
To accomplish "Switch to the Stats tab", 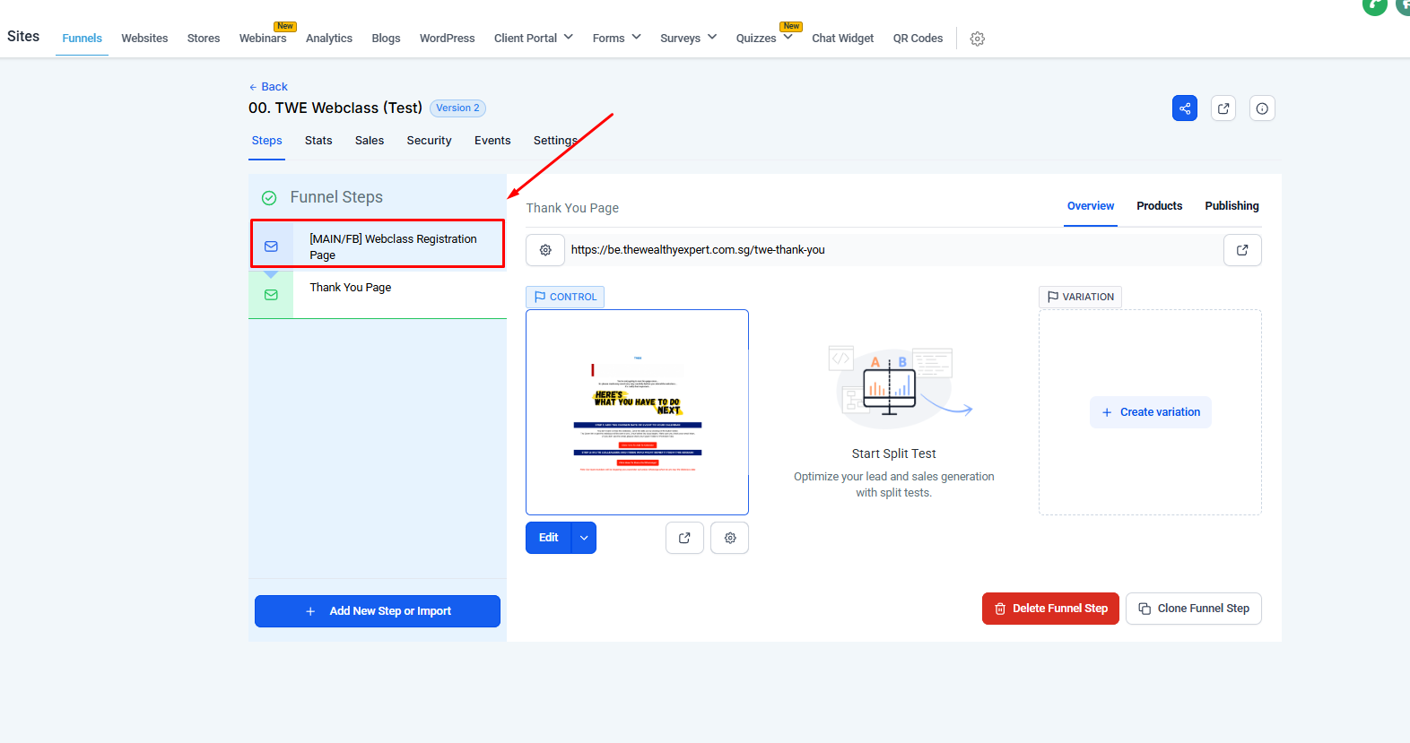I will (x=318, y=141).
